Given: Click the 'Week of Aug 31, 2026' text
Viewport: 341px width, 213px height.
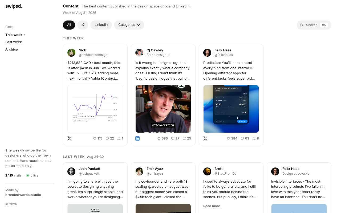Looking at the screenshot, I should (79, 13).
